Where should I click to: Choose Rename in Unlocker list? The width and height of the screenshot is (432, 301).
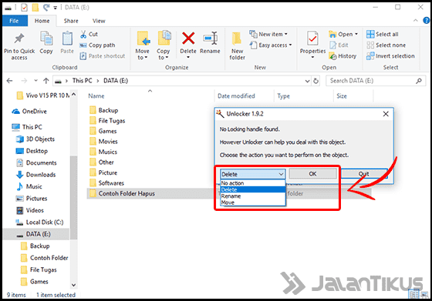click(x=253, y=196)
